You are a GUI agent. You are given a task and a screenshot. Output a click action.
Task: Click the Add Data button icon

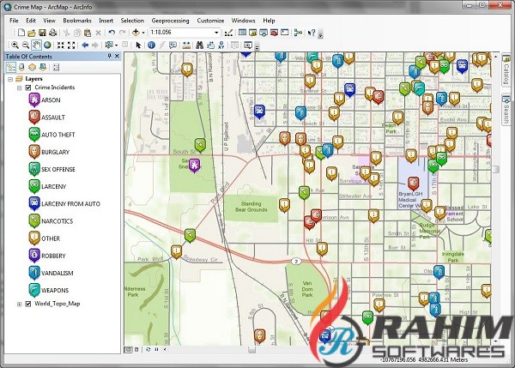tap(137, 32)
